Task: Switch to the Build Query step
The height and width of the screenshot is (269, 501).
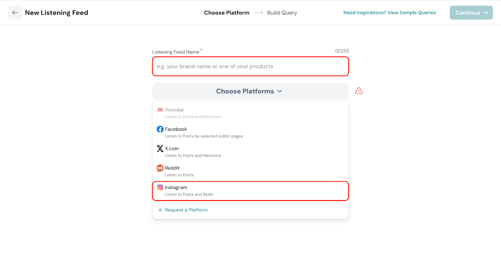Action: pyautogui.click(x=282, y=13)
